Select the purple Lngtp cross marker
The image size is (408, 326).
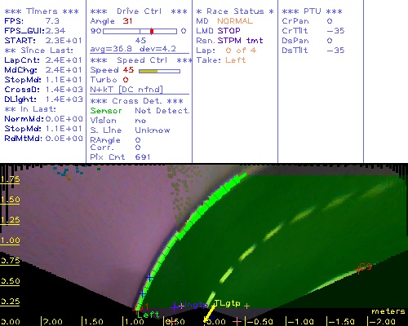174,307
